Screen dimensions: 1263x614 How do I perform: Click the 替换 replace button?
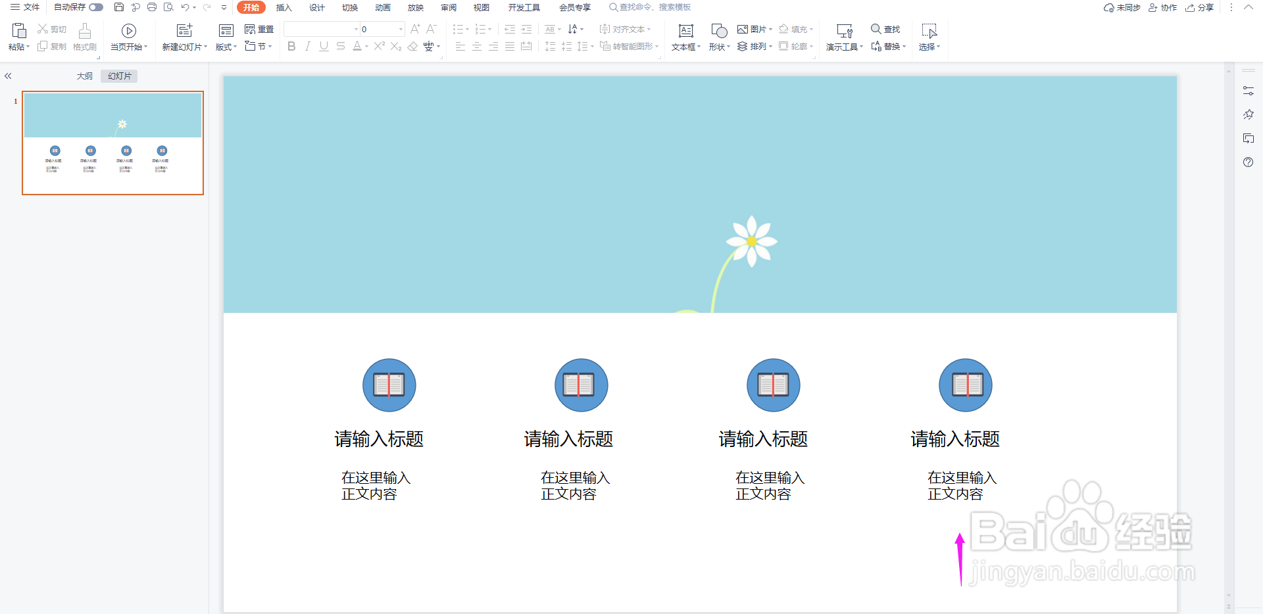coord(888,47)
